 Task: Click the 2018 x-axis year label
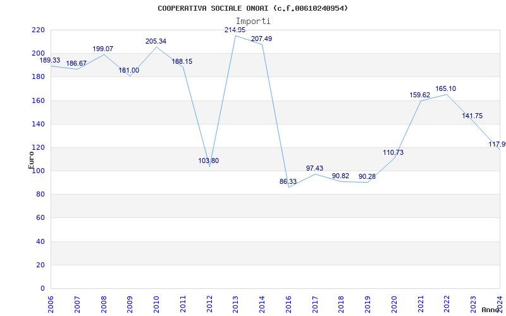342,305
